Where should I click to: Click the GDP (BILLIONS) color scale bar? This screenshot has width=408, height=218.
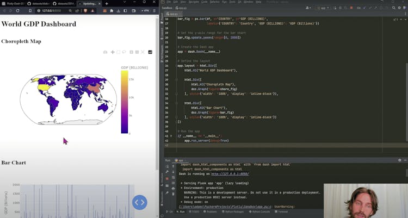pyautogui.click(x=123, y=103)
